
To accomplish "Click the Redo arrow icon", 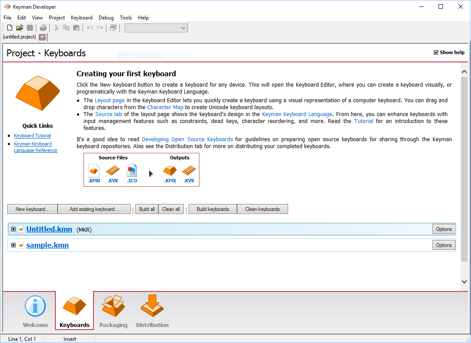I will pyautogui.click(x=100, y=28).
